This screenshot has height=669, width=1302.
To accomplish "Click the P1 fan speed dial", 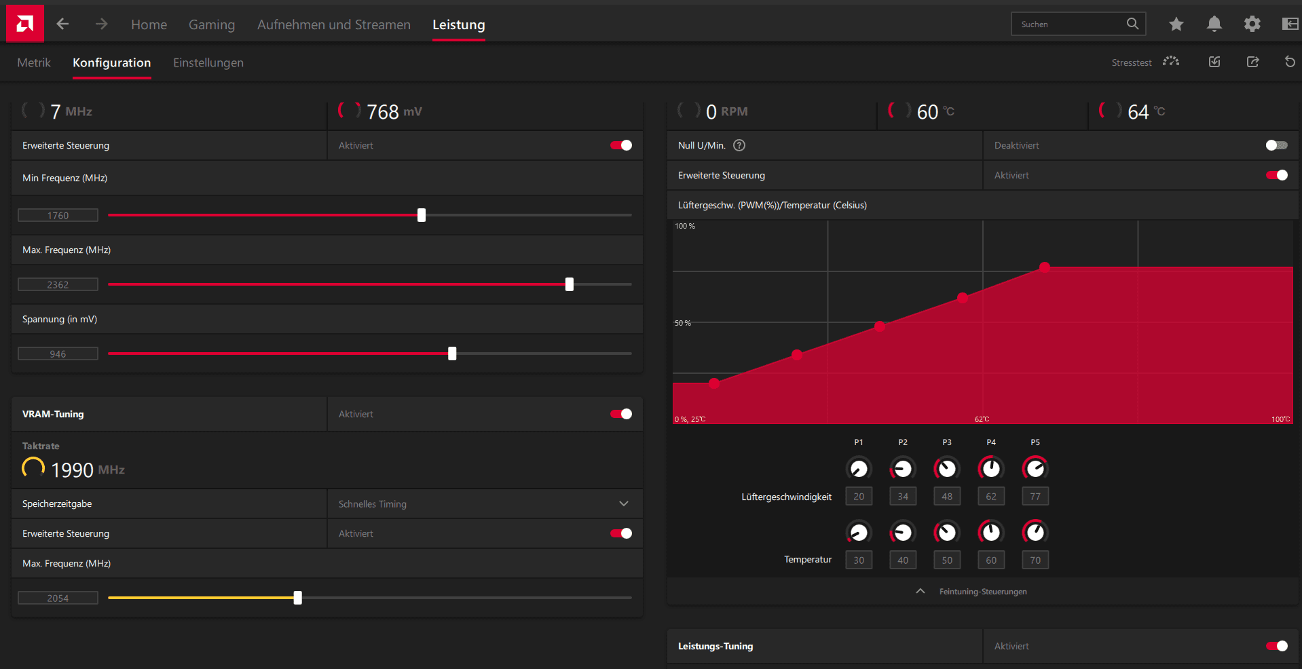I will (x=859, y=469).
